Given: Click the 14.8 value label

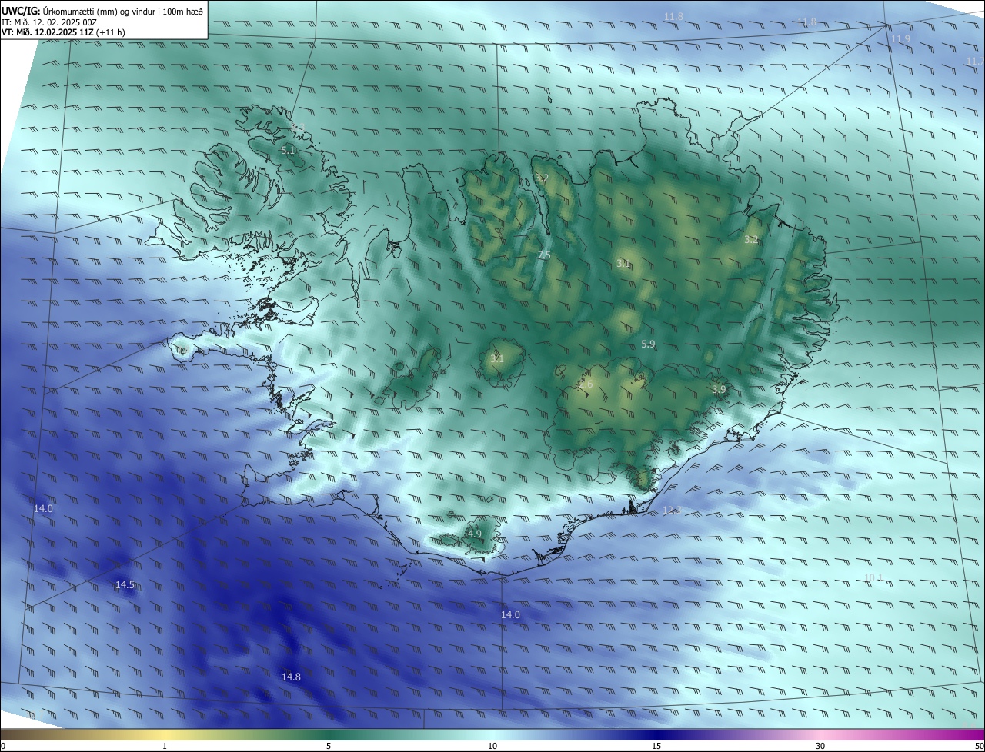Looking at the screenshot, I should [291, 677].
